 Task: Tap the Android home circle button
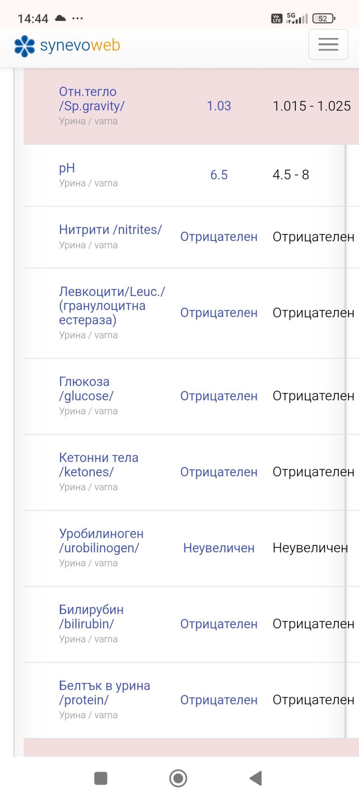pyautogui.click(x=178, y=778)
